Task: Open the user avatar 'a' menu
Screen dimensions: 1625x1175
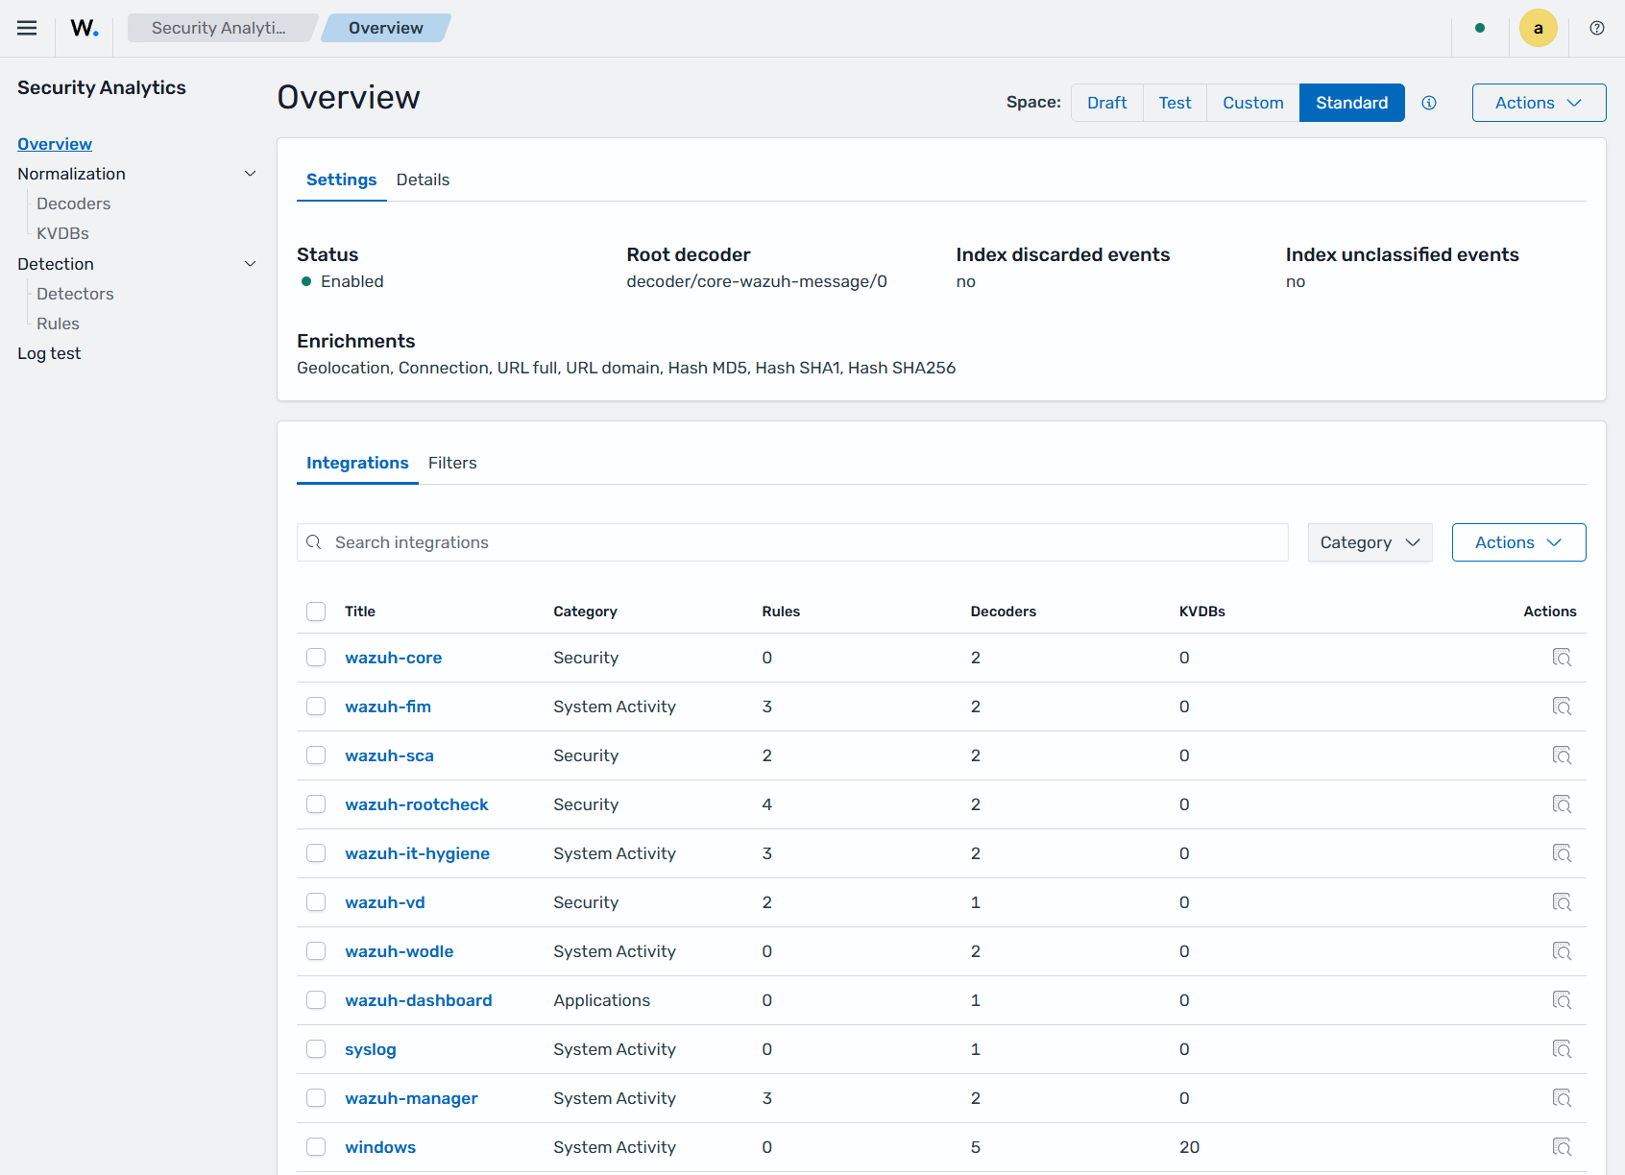Action: coord(1539,28)
